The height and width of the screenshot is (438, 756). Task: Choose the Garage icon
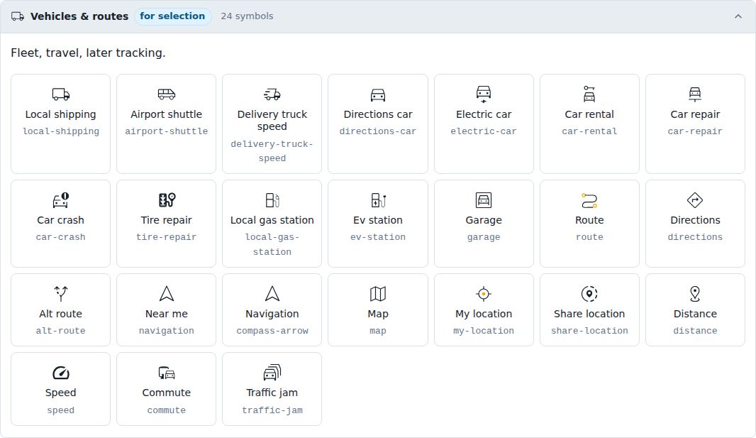pyautogui.click(x=484, y=199)
